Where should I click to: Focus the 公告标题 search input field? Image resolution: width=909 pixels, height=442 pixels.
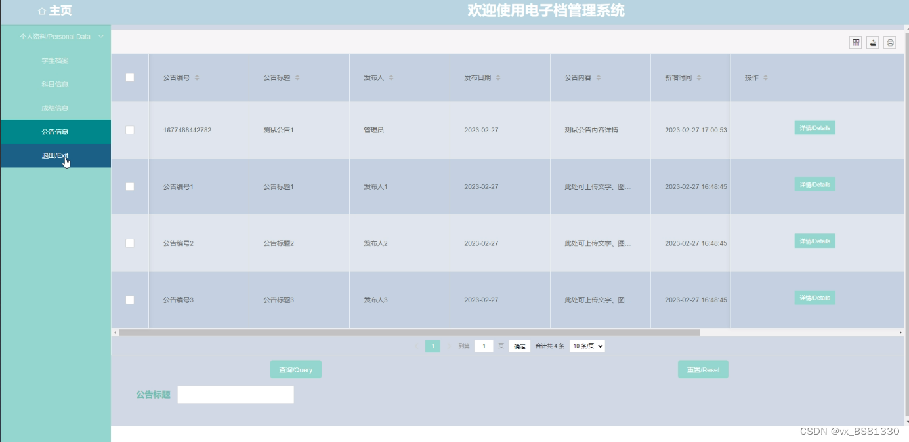point(236,395)
